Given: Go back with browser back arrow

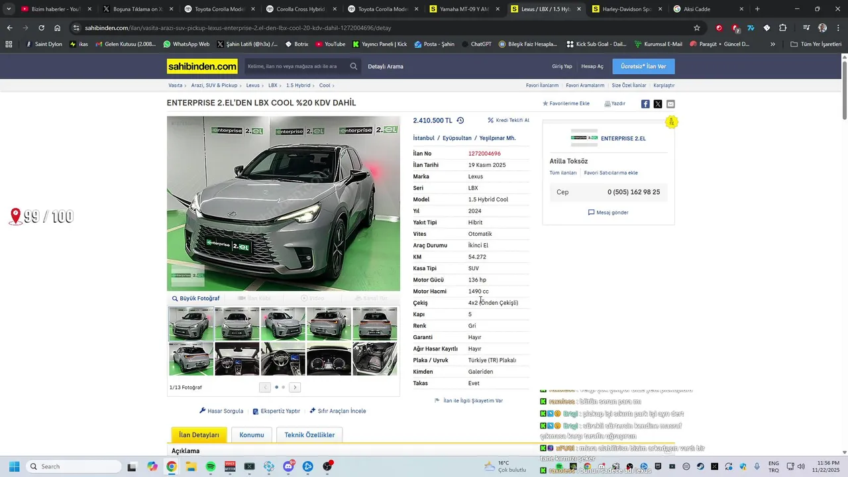Looking at the screenshot, I should pos(9,28).
